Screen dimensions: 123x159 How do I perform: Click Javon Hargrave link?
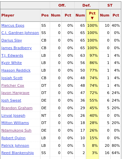coord(15,93)
